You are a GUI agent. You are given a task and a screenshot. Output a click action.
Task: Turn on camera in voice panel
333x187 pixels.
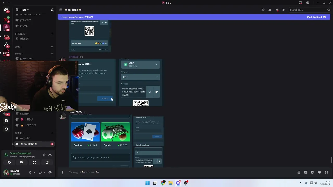9,162
